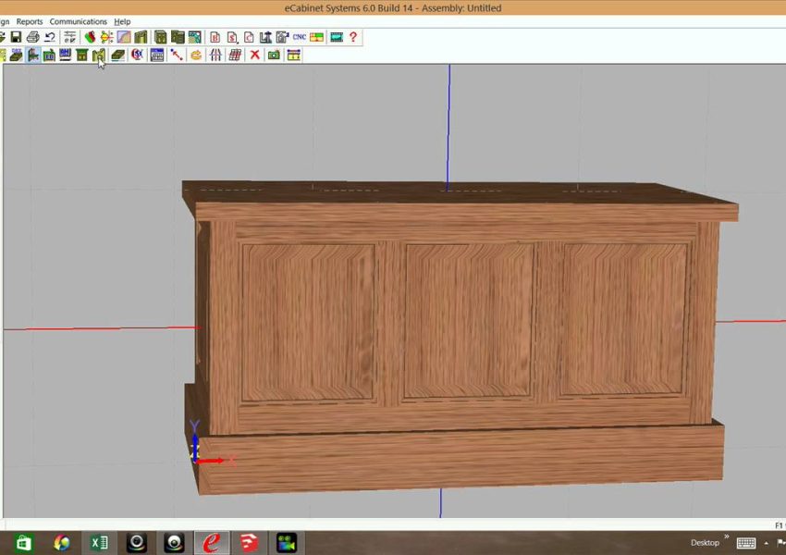This screenshot has height=555, width=786.
Task: Click the red question mark Help icon
Action: coord(353,37)
